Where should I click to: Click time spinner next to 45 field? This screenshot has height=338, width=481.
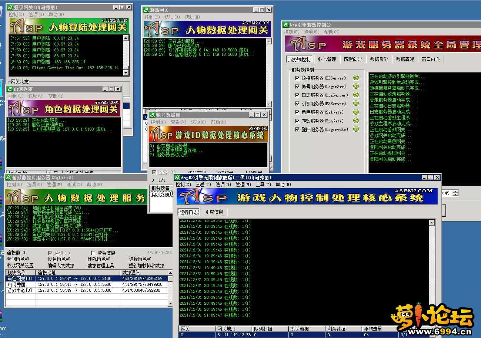pyautogui.click(x=455, y=193)
